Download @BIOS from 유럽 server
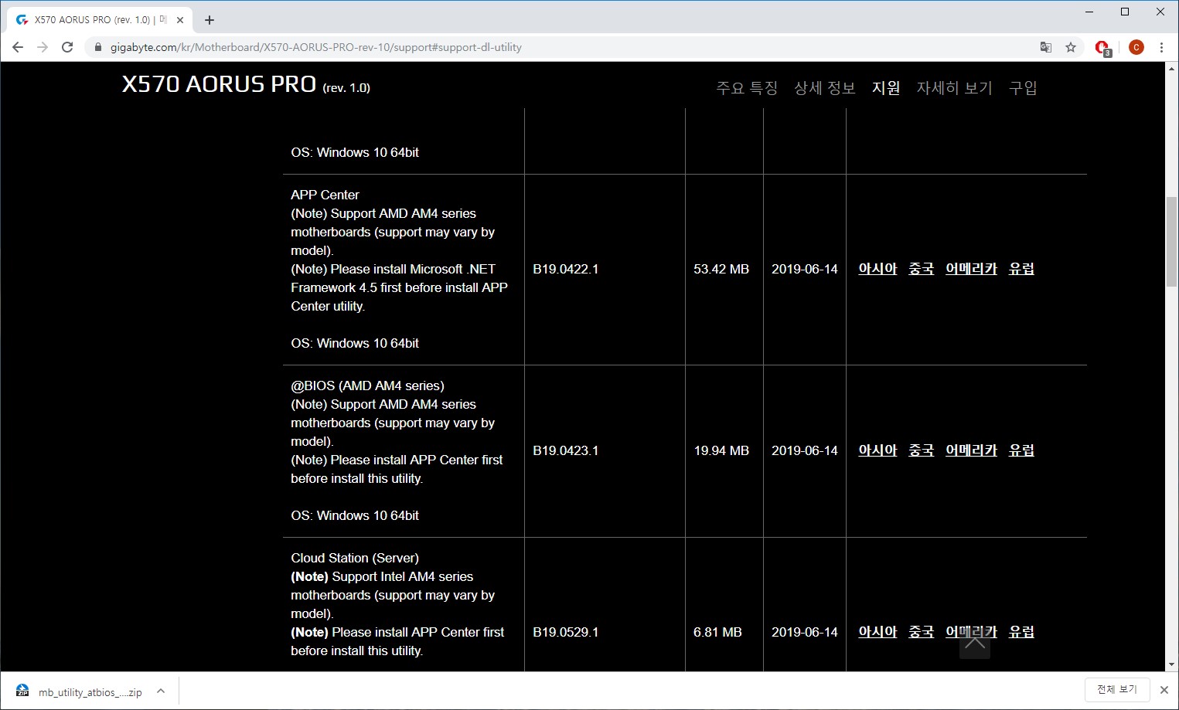 click(1021, 450)
